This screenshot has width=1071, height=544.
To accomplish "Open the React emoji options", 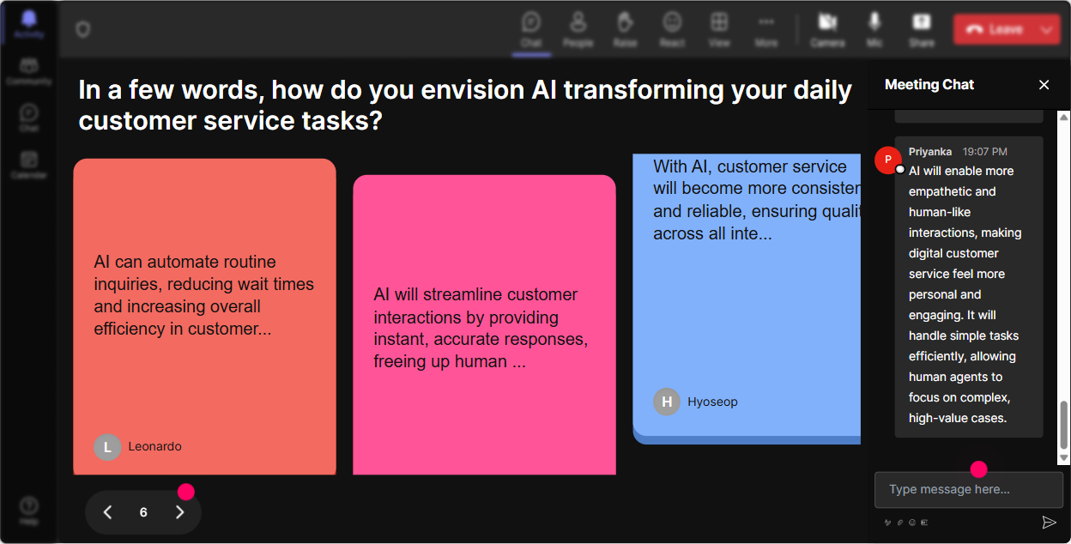I will 672,29.
